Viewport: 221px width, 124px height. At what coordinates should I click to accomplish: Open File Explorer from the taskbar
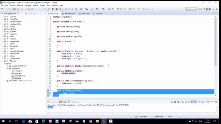97,121
